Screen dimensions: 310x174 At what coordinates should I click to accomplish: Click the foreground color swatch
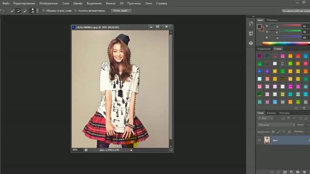pyautogui.click(x=259, y=27)
